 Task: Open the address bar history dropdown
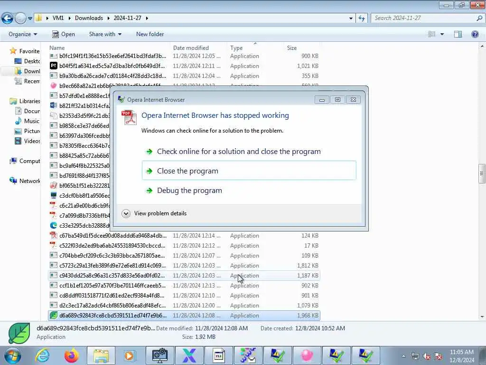pos(351,19)
